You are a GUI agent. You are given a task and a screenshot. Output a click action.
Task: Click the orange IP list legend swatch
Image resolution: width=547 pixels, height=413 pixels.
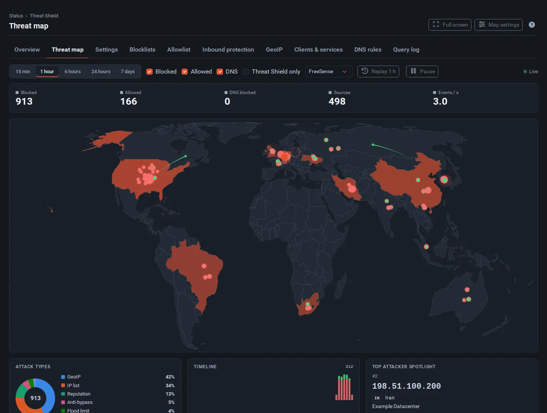63,385
